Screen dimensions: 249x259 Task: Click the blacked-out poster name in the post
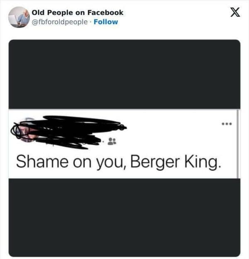click(81, 123)
